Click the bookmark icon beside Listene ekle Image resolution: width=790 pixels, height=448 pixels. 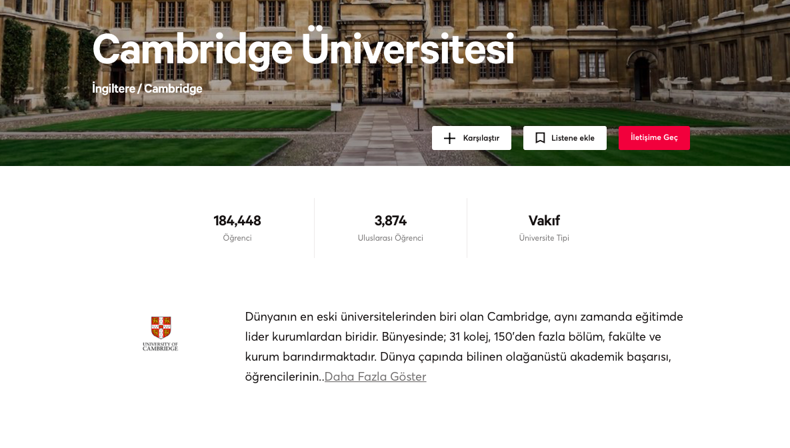[x=540, y=138]
